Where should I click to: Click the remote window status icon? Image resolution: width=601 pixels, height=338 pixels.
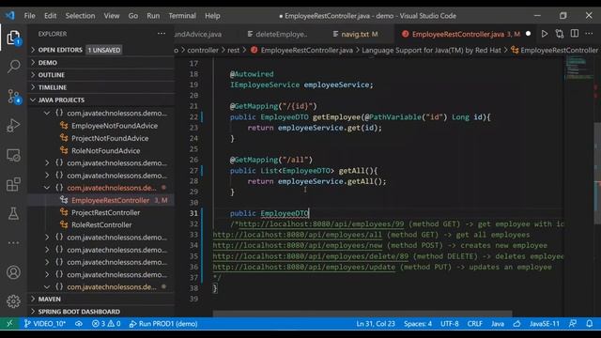click(x=9, y=324)
